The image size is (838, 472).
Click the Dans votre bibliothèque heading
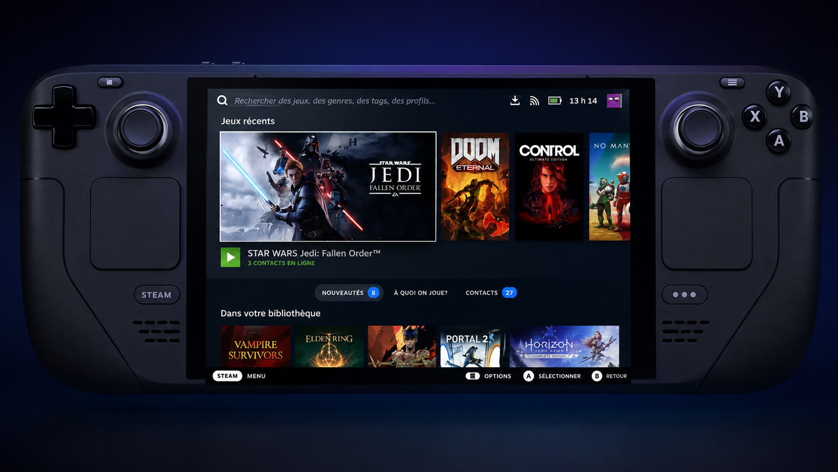[271, 313]
